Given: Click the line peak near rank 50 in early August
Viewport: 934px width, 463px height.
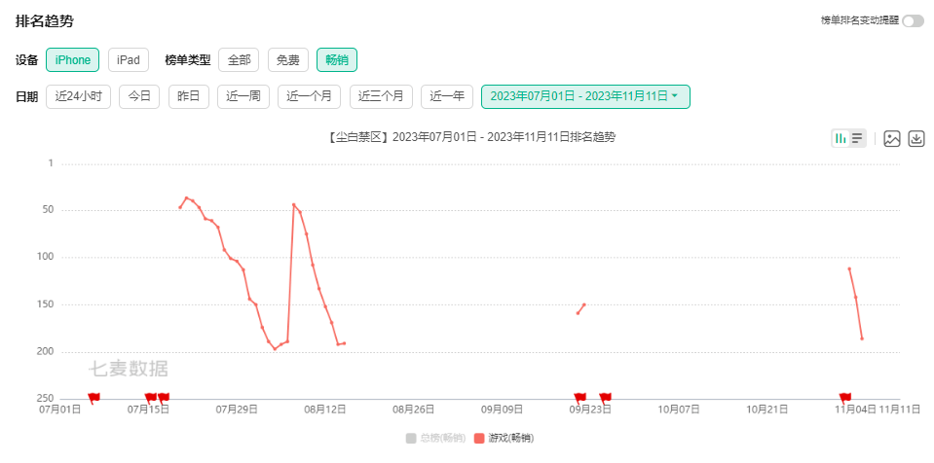Looking at the screenshot, I should 293,204.
